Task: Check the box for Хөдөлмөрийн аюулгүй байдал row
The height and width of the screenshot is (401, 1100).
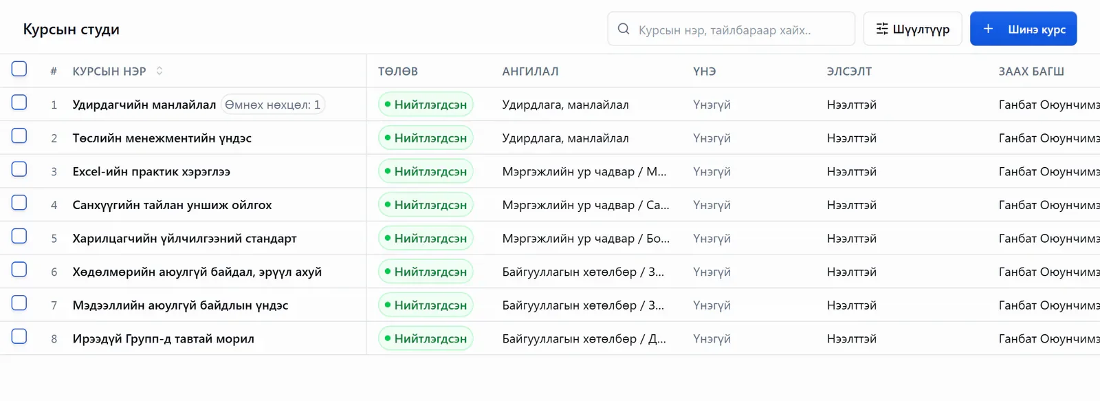Action: pos(19,270)
